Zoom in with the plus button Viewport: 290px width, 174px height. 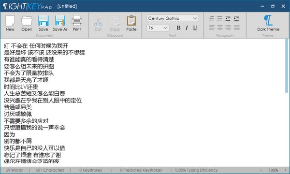[285, 170]
